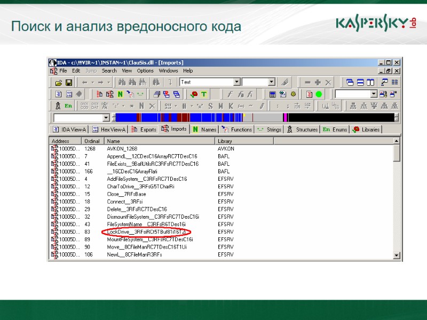Click the green record/breakpoint circle icon
The image size is (427, 320).
[318, 93]
